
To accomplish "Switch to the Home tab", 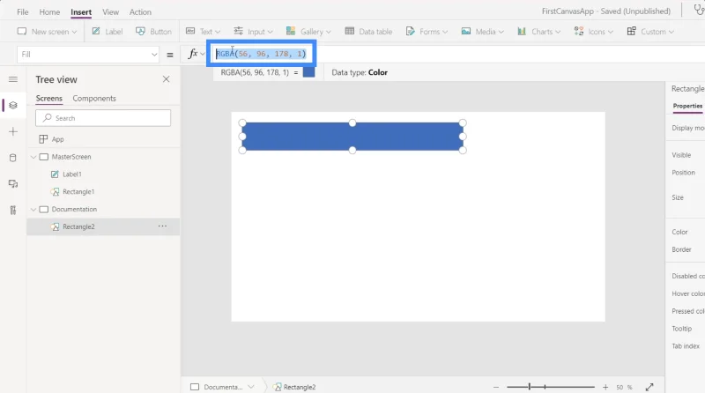I will click(x=49, y=12).
